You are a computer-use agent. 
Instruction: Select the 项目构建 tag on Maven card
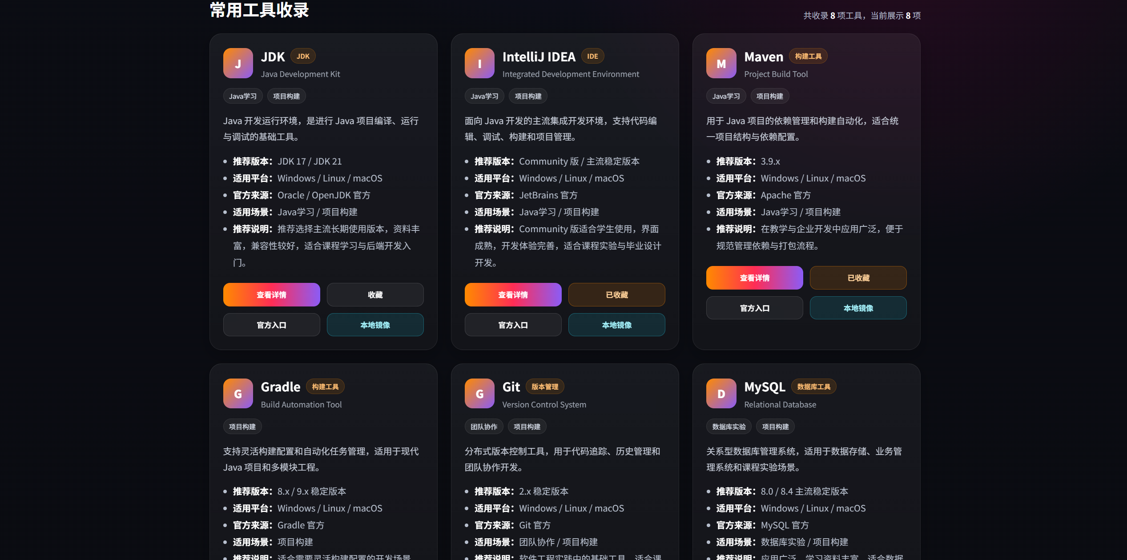pyautogui.click(x=770, y=96)
